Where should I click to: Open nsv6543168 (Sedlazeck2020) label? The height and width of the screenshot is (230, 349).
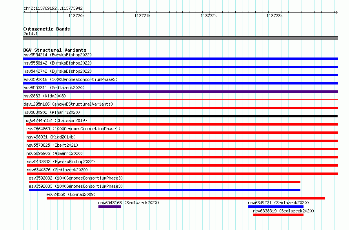[x=129, y=203]
